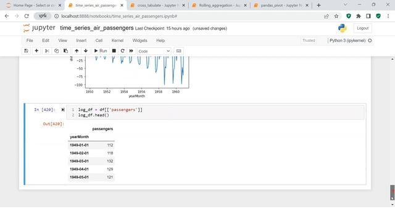Open the Extensions puzzle icon
The image size is (395, 222).
coord(359,16)
